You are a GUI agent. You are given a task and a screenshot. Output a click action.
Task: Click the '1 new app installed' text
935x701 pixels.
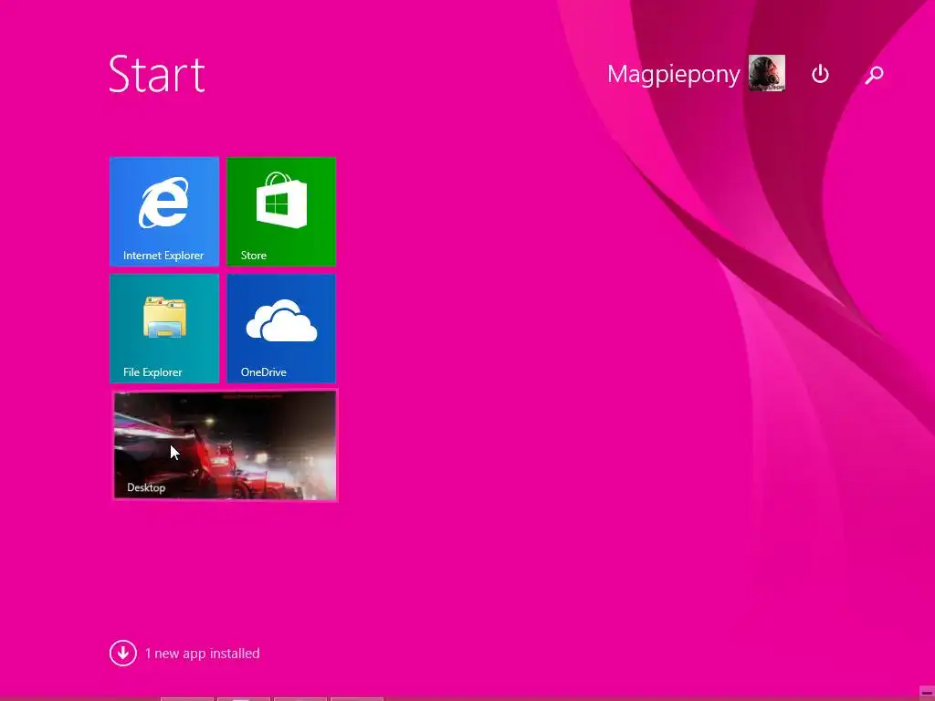point(202,654)
